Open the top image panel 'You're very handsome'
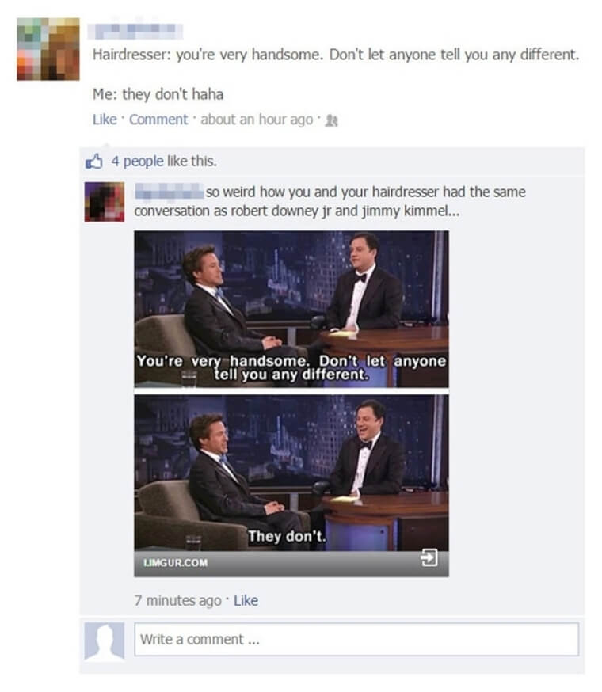Viewport: 602px width, 692px height. 291,309
